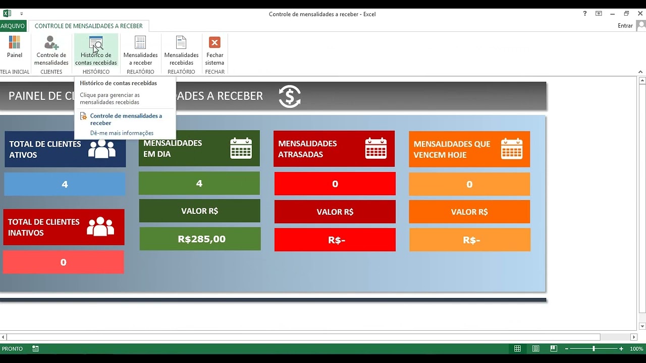Screen dimensions: 646x363
Task: Select CONTROLE DE MENSALIDADES A RECEBER tab
Action: pyautogui.click(x=88, y=26)
